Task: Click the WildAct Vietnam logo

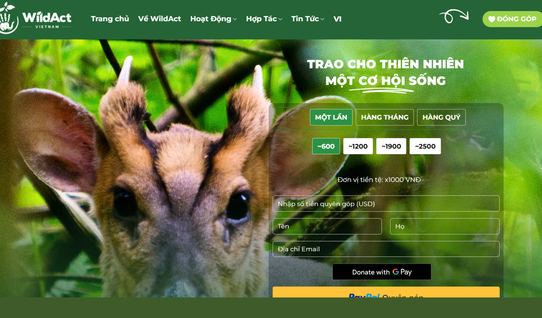Action: pyautogui.click(x=36, y=18)
